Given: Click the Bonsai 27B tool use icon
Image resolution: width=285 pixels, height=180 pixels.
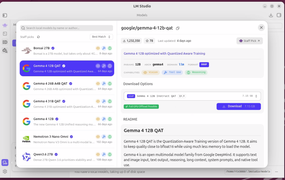Looking at the screenshot, I should point(104,48).
